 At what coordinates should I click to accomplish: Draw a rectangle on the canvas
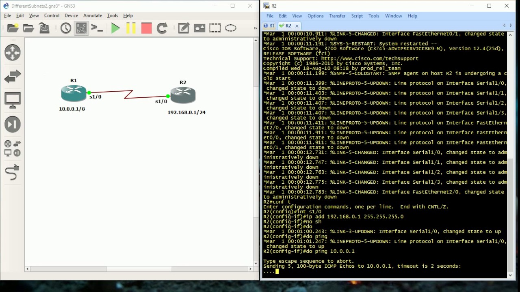[x=215, y=28]
